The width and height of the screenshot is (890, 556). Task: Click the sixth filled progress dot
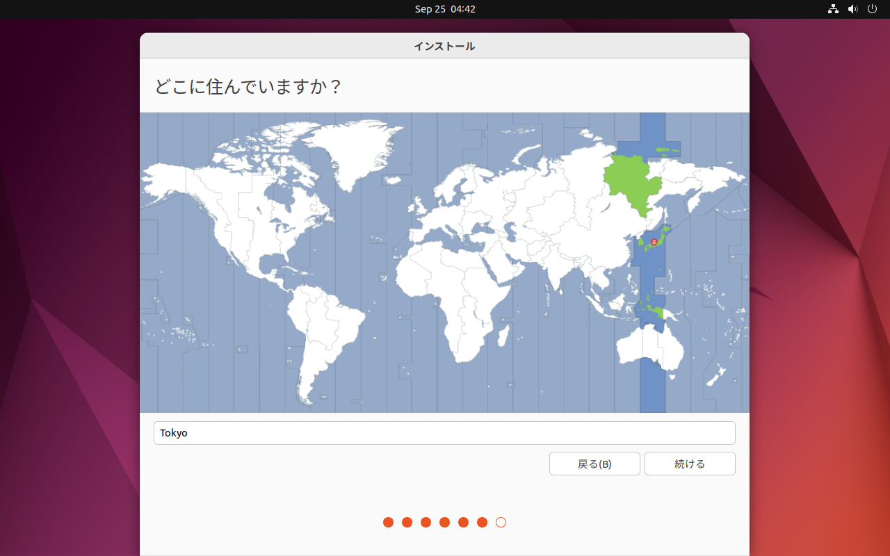click(482, 522)
